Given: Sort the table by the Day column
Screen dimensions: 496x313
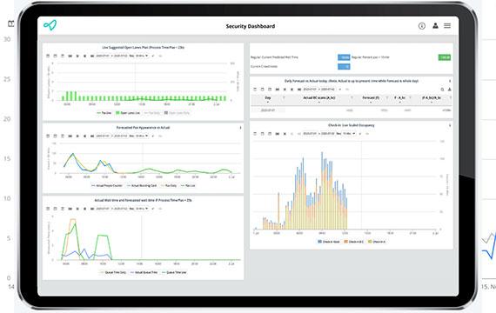Looking at the screenshot, I should (268, 98).
